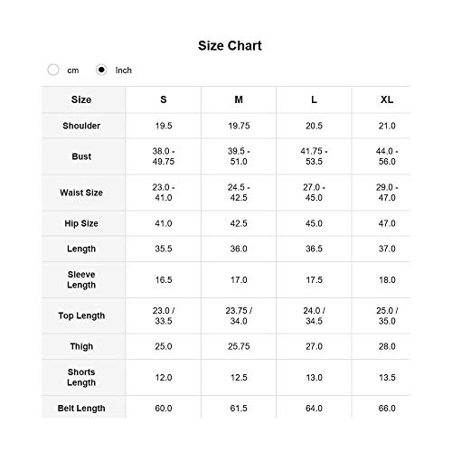Click the 66.0 belt length for XL
Image resolution: width=452 pixels, height=452 pixels.
387,409
